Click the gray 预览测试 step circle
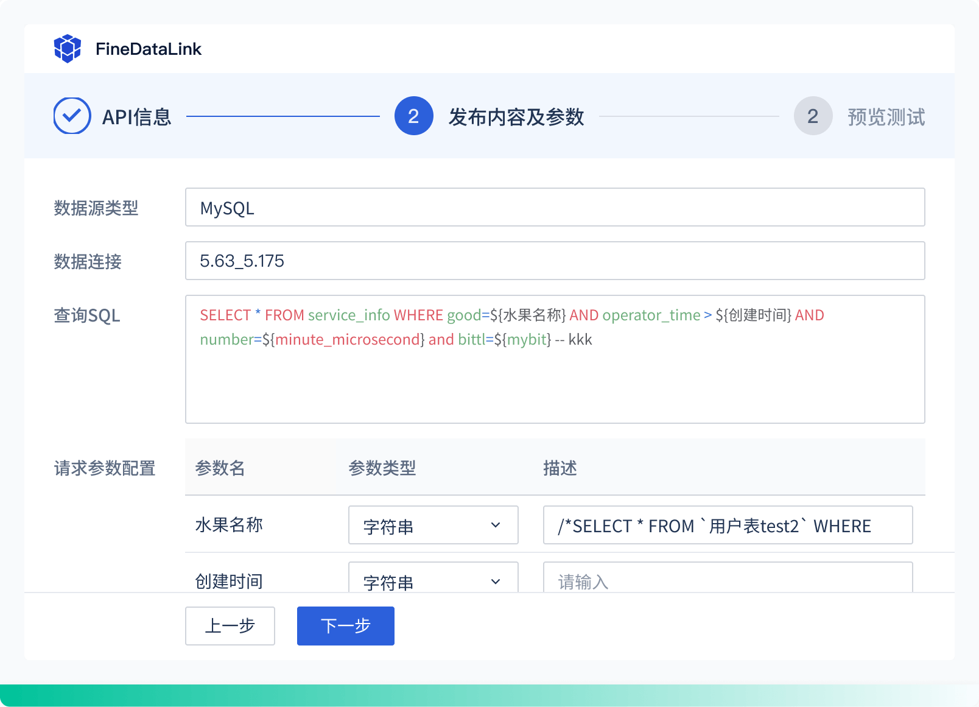979x707 pixels. (x=813, y=116)
